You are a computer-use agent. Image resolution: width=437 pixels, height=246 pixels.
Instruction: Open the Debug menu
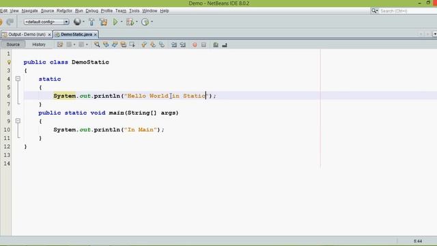(x=92, y=11)
